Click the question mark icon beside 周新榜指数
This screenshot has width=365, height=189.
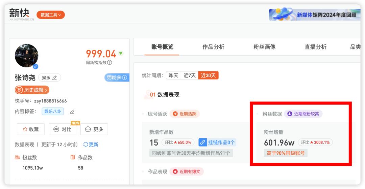point(109,62)
